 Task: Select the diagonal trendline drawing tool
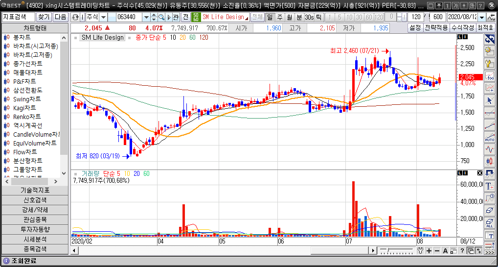(x=489, y=124)
